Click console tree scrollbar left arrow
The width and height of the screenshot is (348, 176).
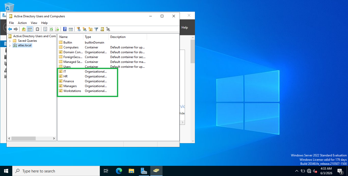pyautogui.click(x=9, y=139)
